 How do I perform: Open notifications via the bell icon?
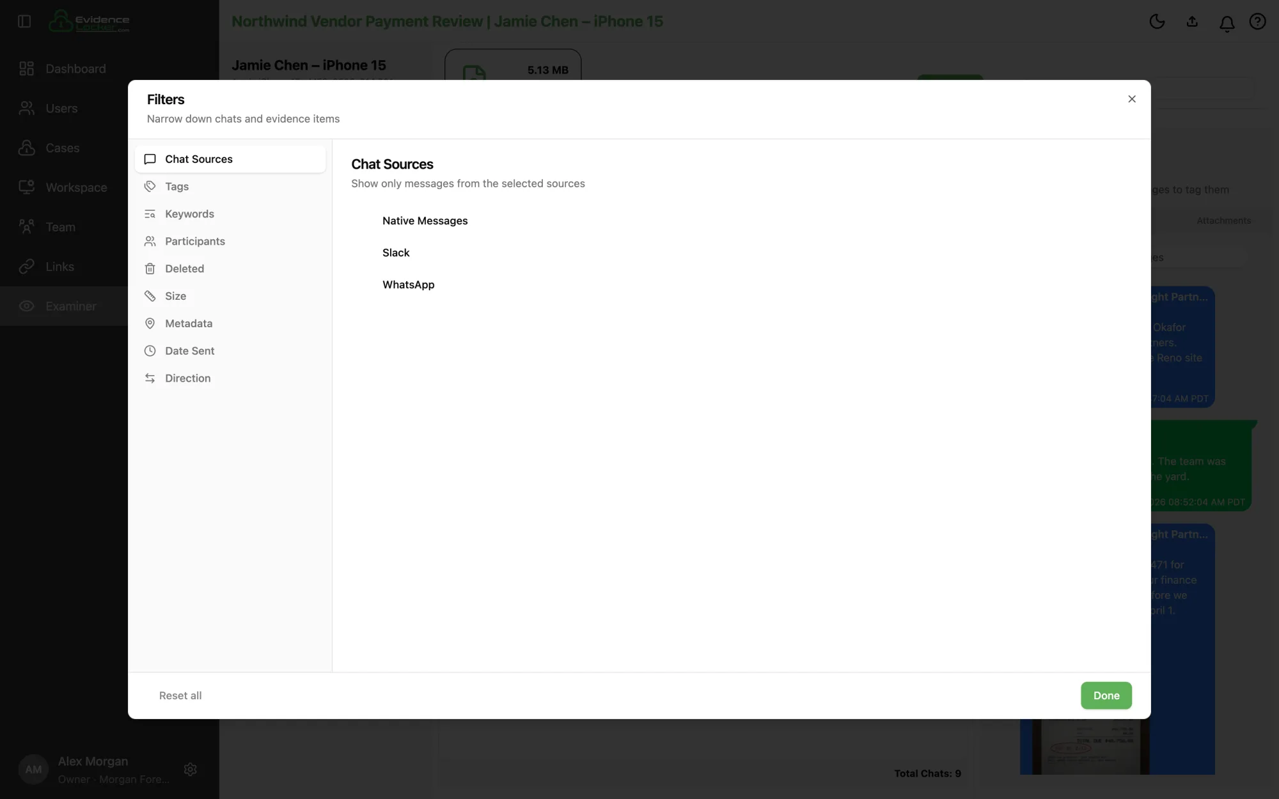(1227, 23)
